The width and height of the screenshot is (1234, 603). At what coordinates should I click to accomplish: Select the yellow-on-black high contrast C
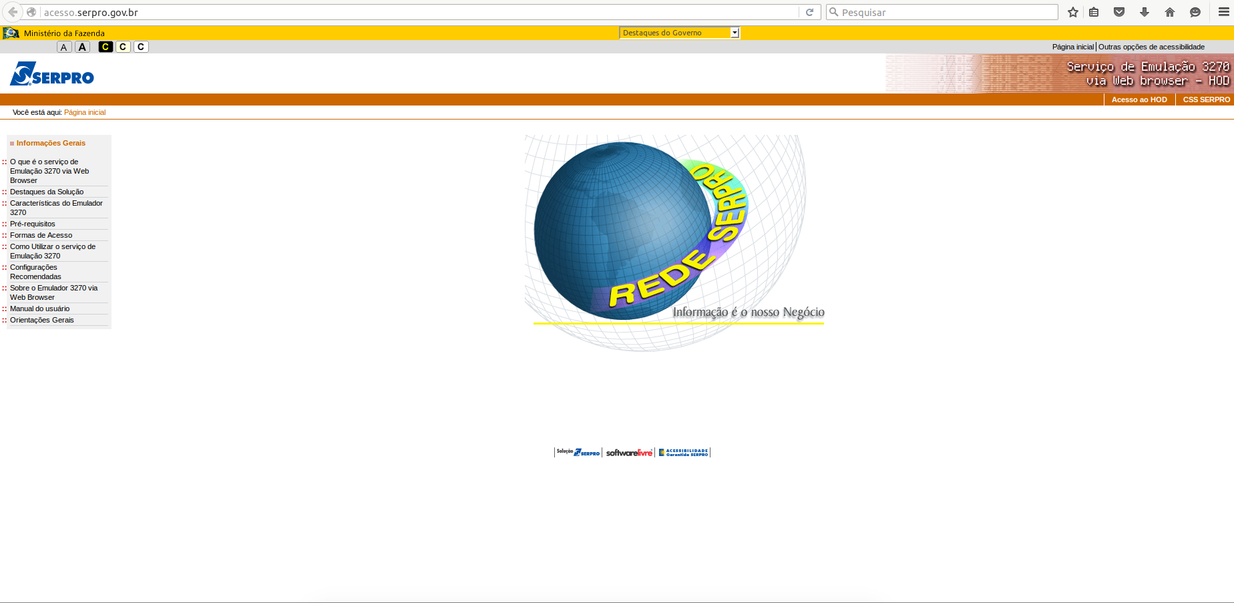106,47
